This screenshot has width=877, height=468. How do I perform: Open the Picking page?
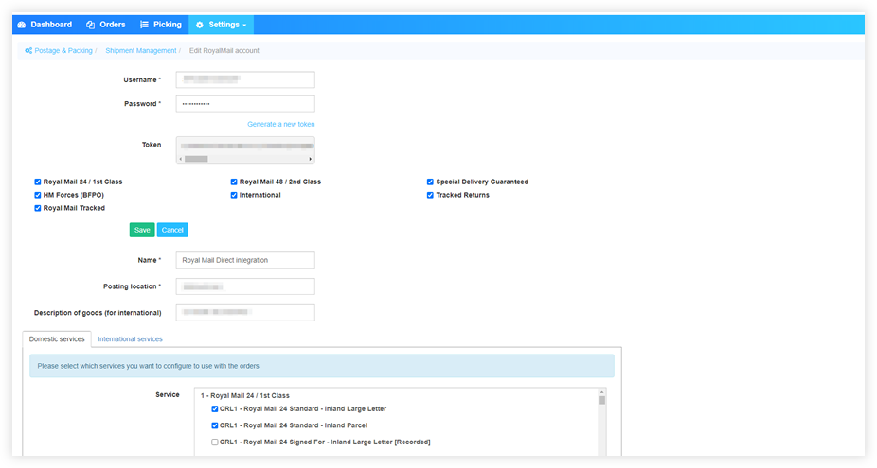(x=160, y=25)
